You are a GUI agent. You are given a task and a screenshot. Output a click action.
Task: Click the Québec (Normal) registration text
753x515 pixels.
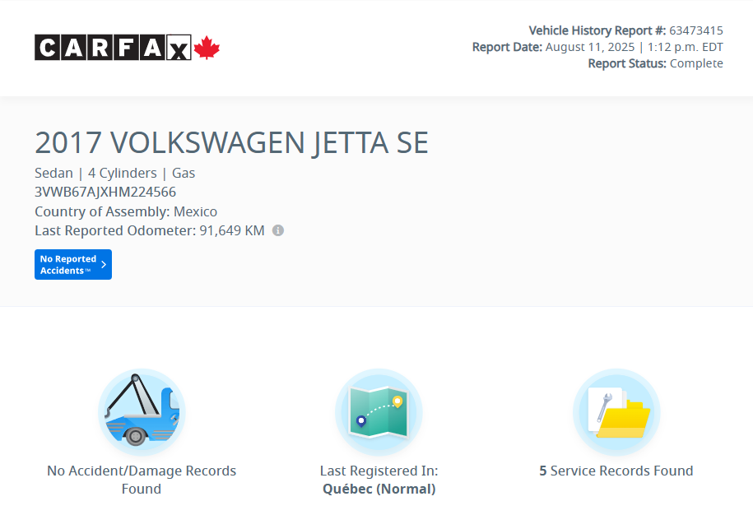pyautogui.click(x=379, y=489)
